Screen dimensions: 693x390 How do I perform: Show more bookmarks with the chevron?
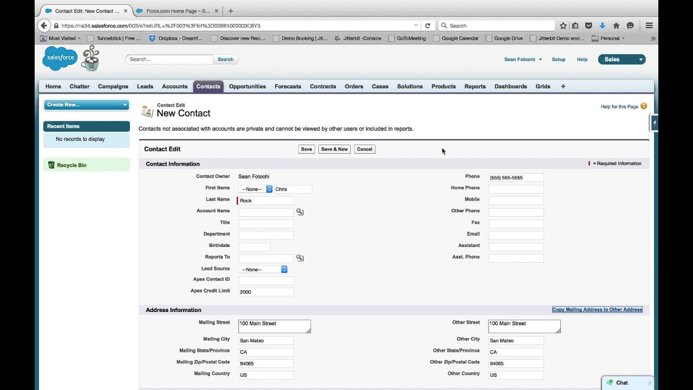click(x=653, y=38)
